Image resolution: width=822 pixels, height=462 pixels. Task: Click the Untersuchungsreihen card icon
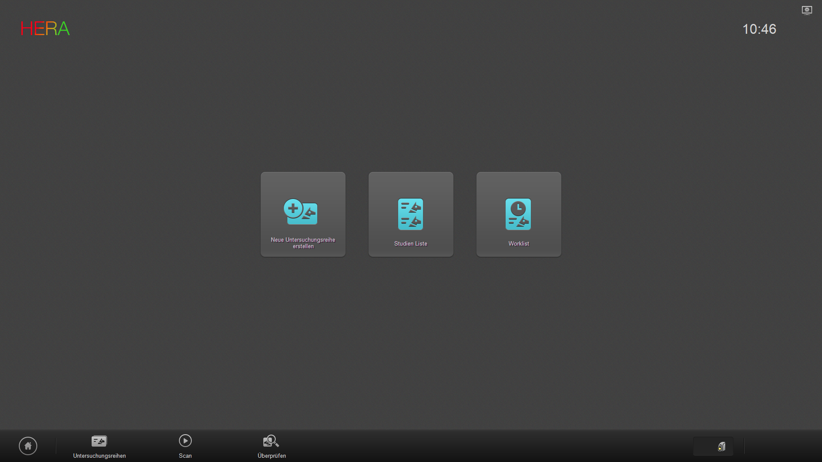coord(99,441)
